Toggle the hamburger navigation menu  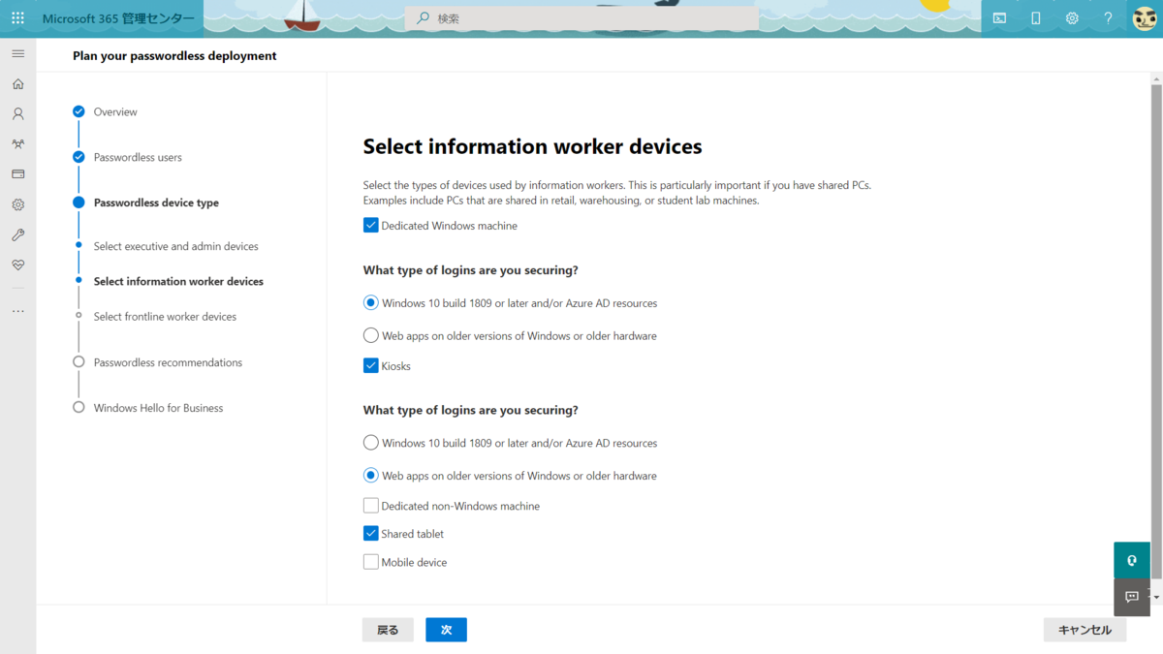pos(17,53)
